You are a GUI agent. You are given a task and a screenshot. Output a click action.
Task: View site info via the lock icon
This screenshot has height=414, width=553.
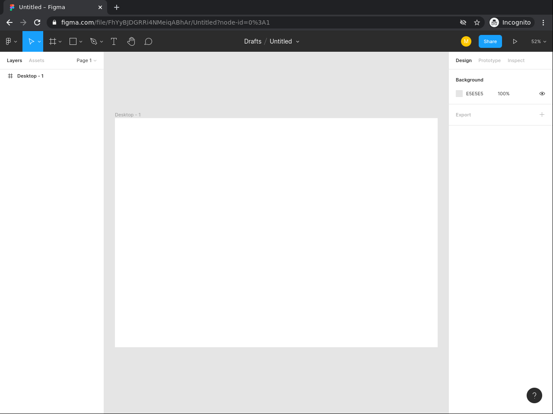pos(54,22)
